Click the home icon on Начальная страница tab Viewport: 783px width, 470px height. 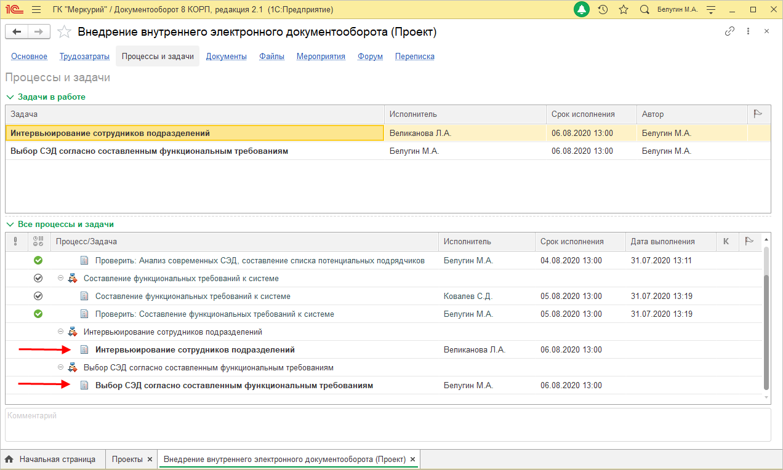click(9, 460)
